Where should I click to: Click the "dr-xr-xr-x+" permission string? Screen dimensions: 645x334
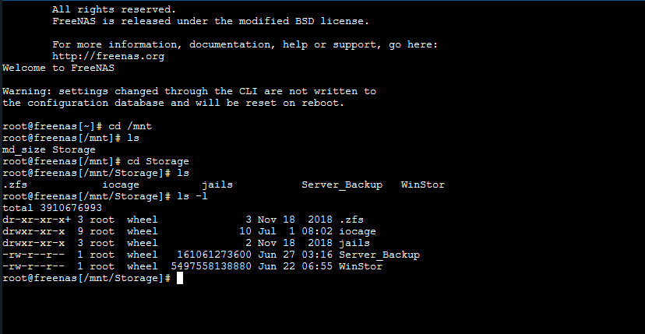point(37,220)
